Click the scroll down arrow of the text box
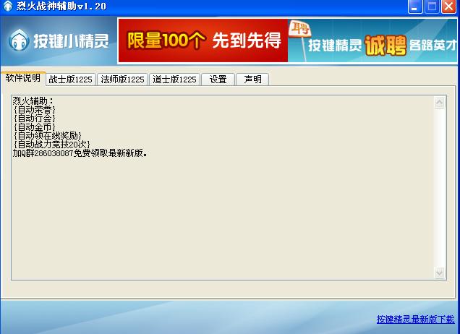The width and height of the screenshot is (460, 334). 440,273
